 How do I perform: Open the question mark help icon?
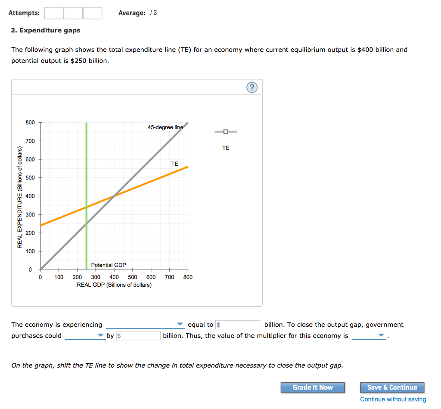[x=252, y=87]
